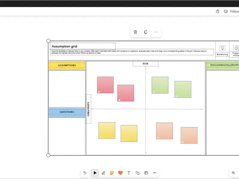Zoom out with the magnifier icon
Viewport: 239px width, 179px height.
[233, 173]
